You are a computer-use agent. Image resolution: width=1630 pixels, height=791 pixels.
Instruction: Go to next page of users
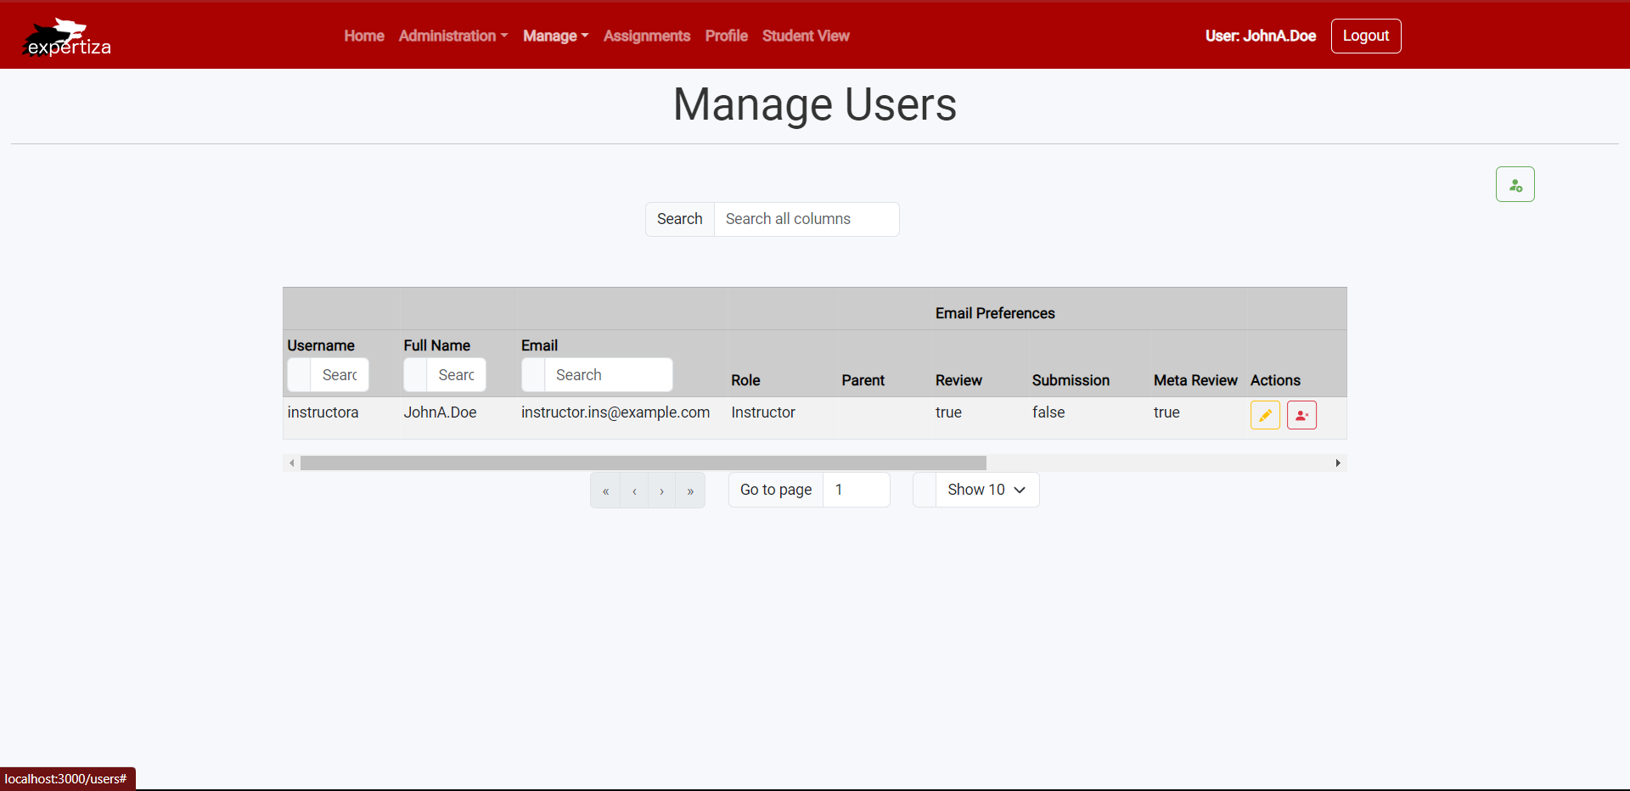click(x=661, y=491)
